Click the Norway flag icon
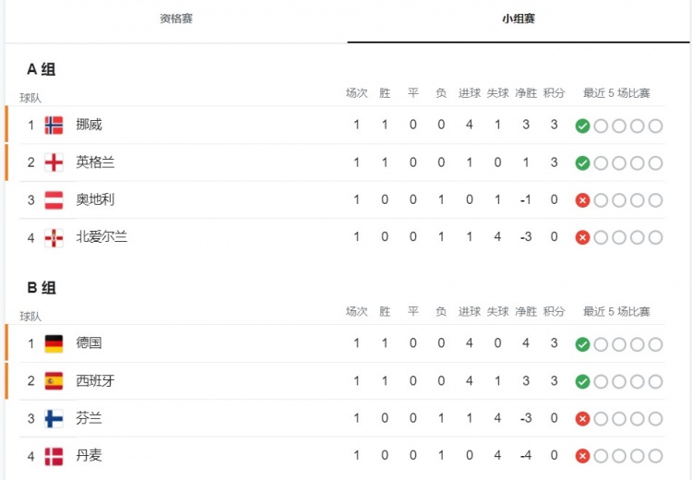The height and width of the screenshot is (480, 692). [x=54, y=125]
